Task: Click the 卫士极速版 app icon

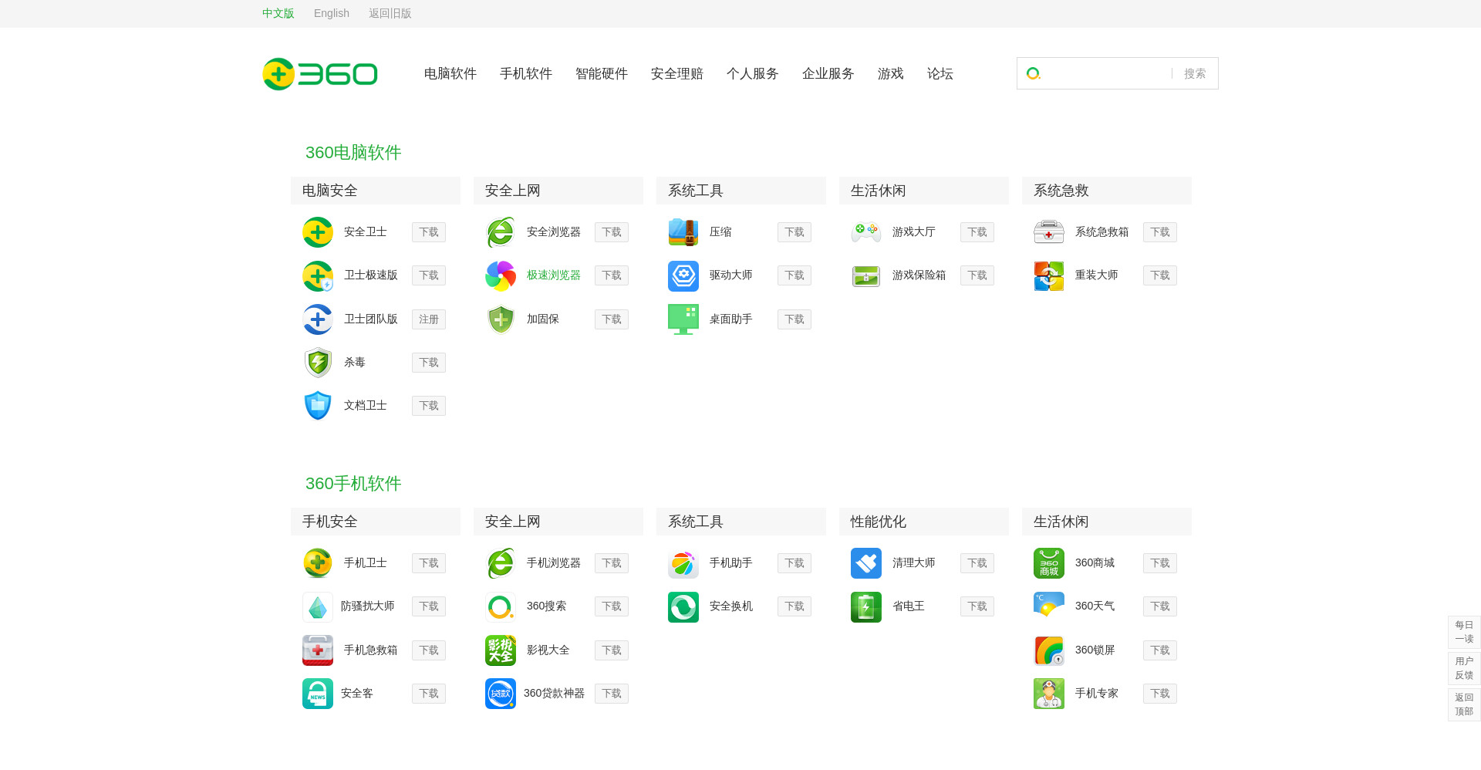Action: pos(318,275)
